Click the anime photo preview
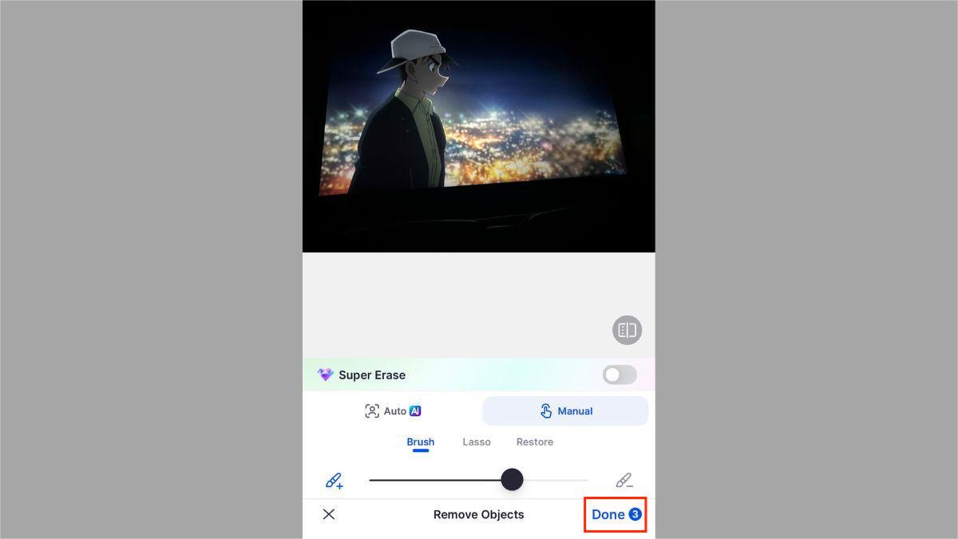Viewport: 958px width, 539px height. pos(479,126)
